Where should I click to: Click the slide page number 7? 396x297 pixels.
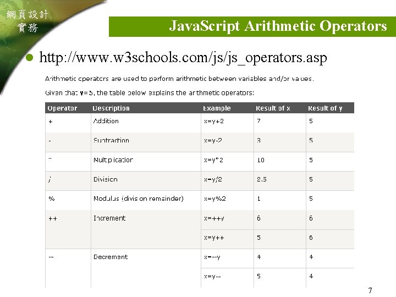pos(370,290)
